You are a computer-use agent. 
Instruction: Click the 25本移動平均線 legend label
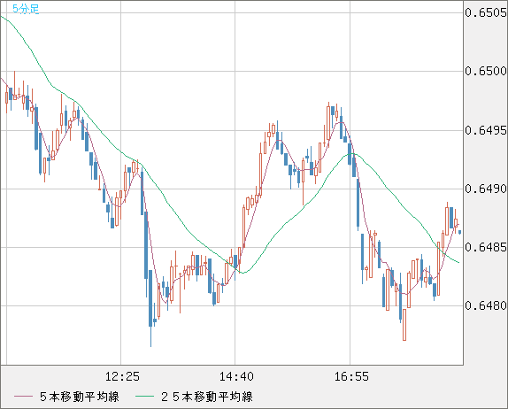207,397
